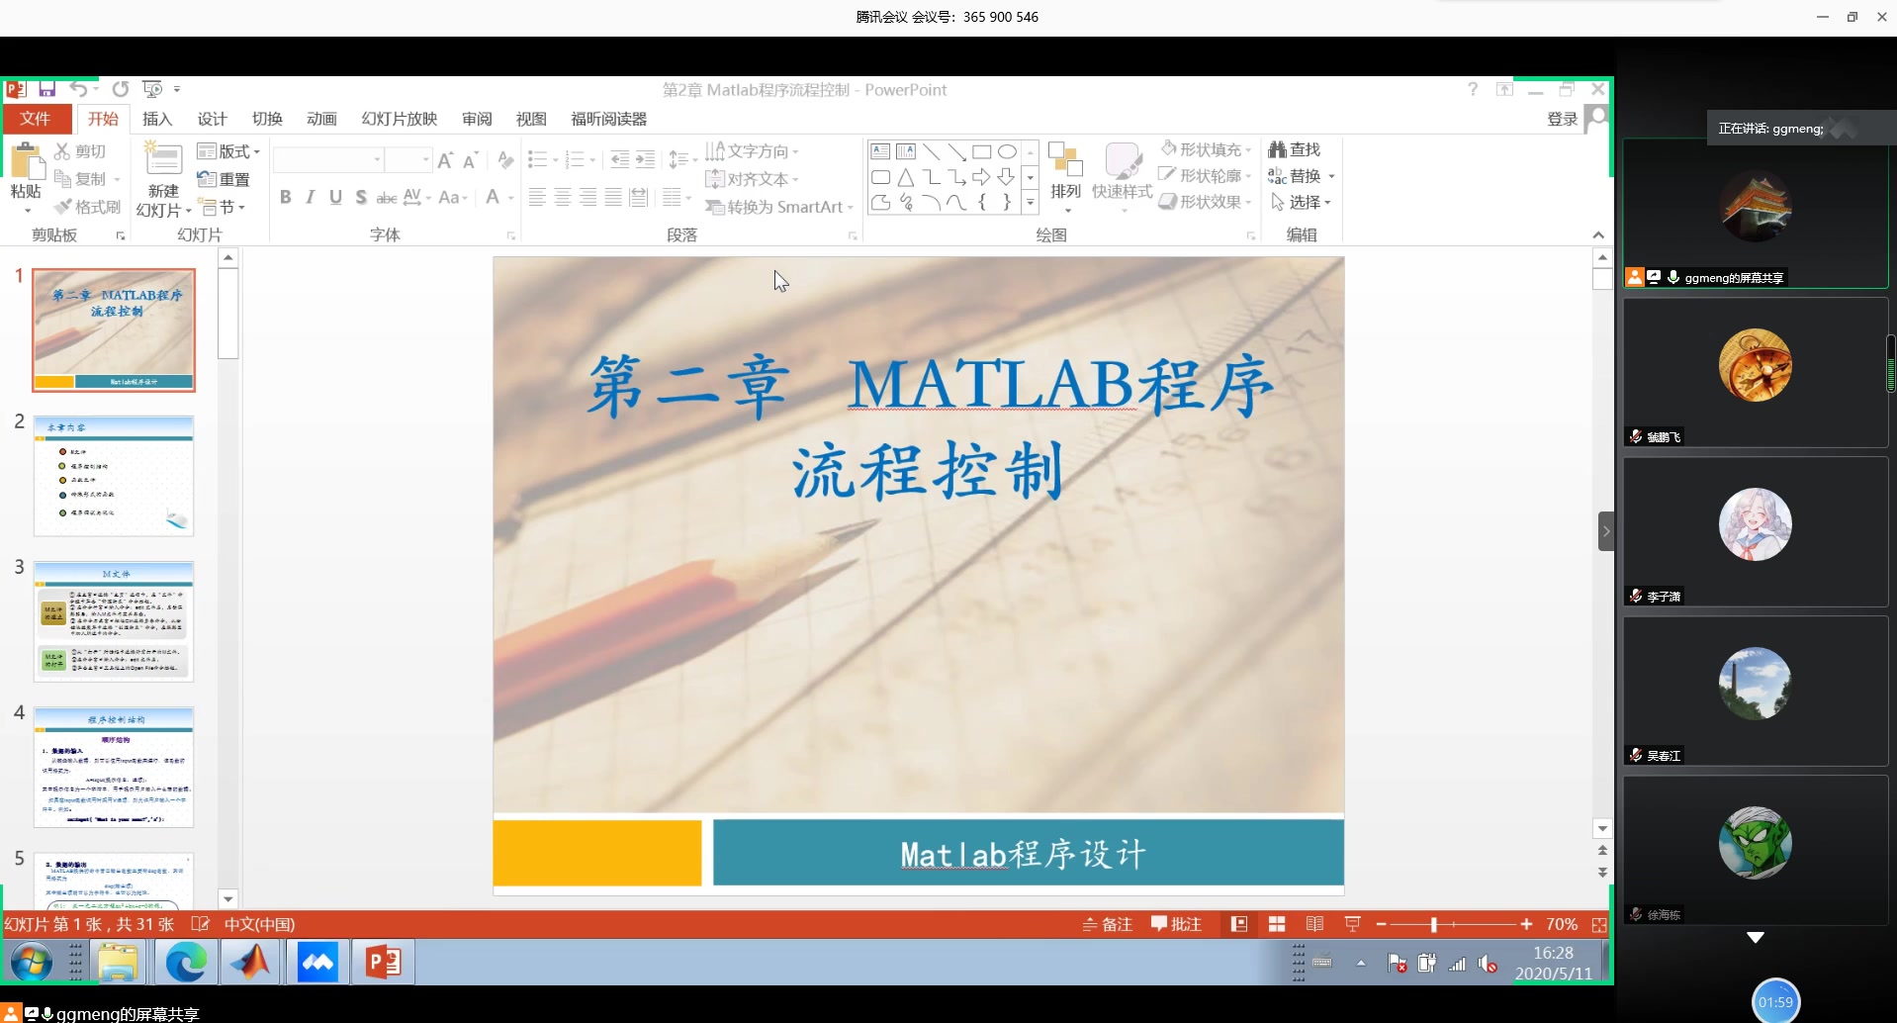Toggle Strikethrough formatting

387,198
